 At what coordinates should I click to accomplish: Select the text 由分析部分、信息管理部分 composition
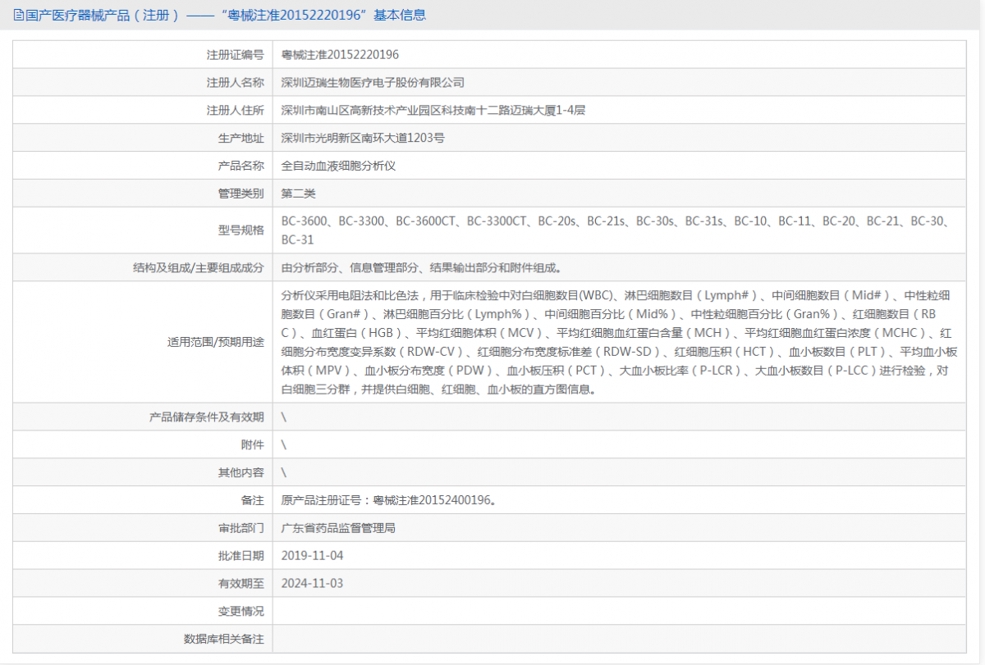pos(421,267)
